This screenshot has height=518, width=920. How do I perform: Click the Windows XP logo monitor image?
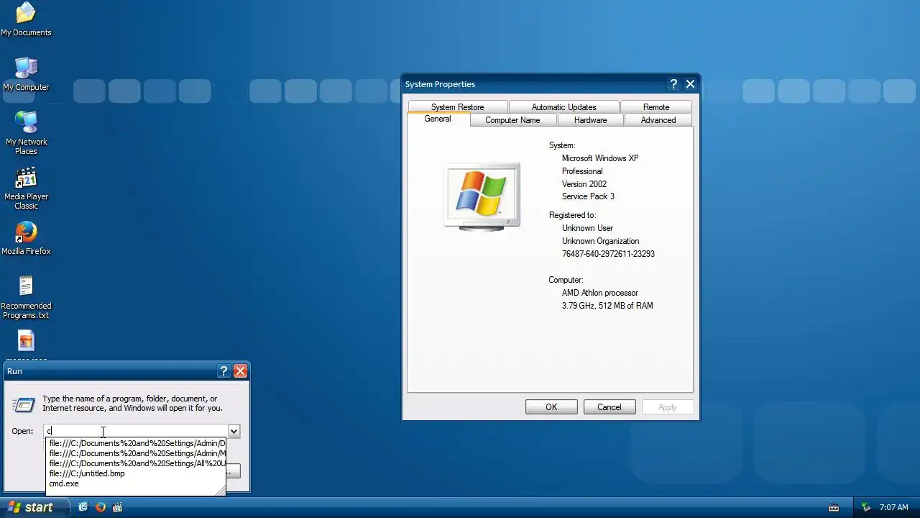pyautogui.click(x=482, y=196)
